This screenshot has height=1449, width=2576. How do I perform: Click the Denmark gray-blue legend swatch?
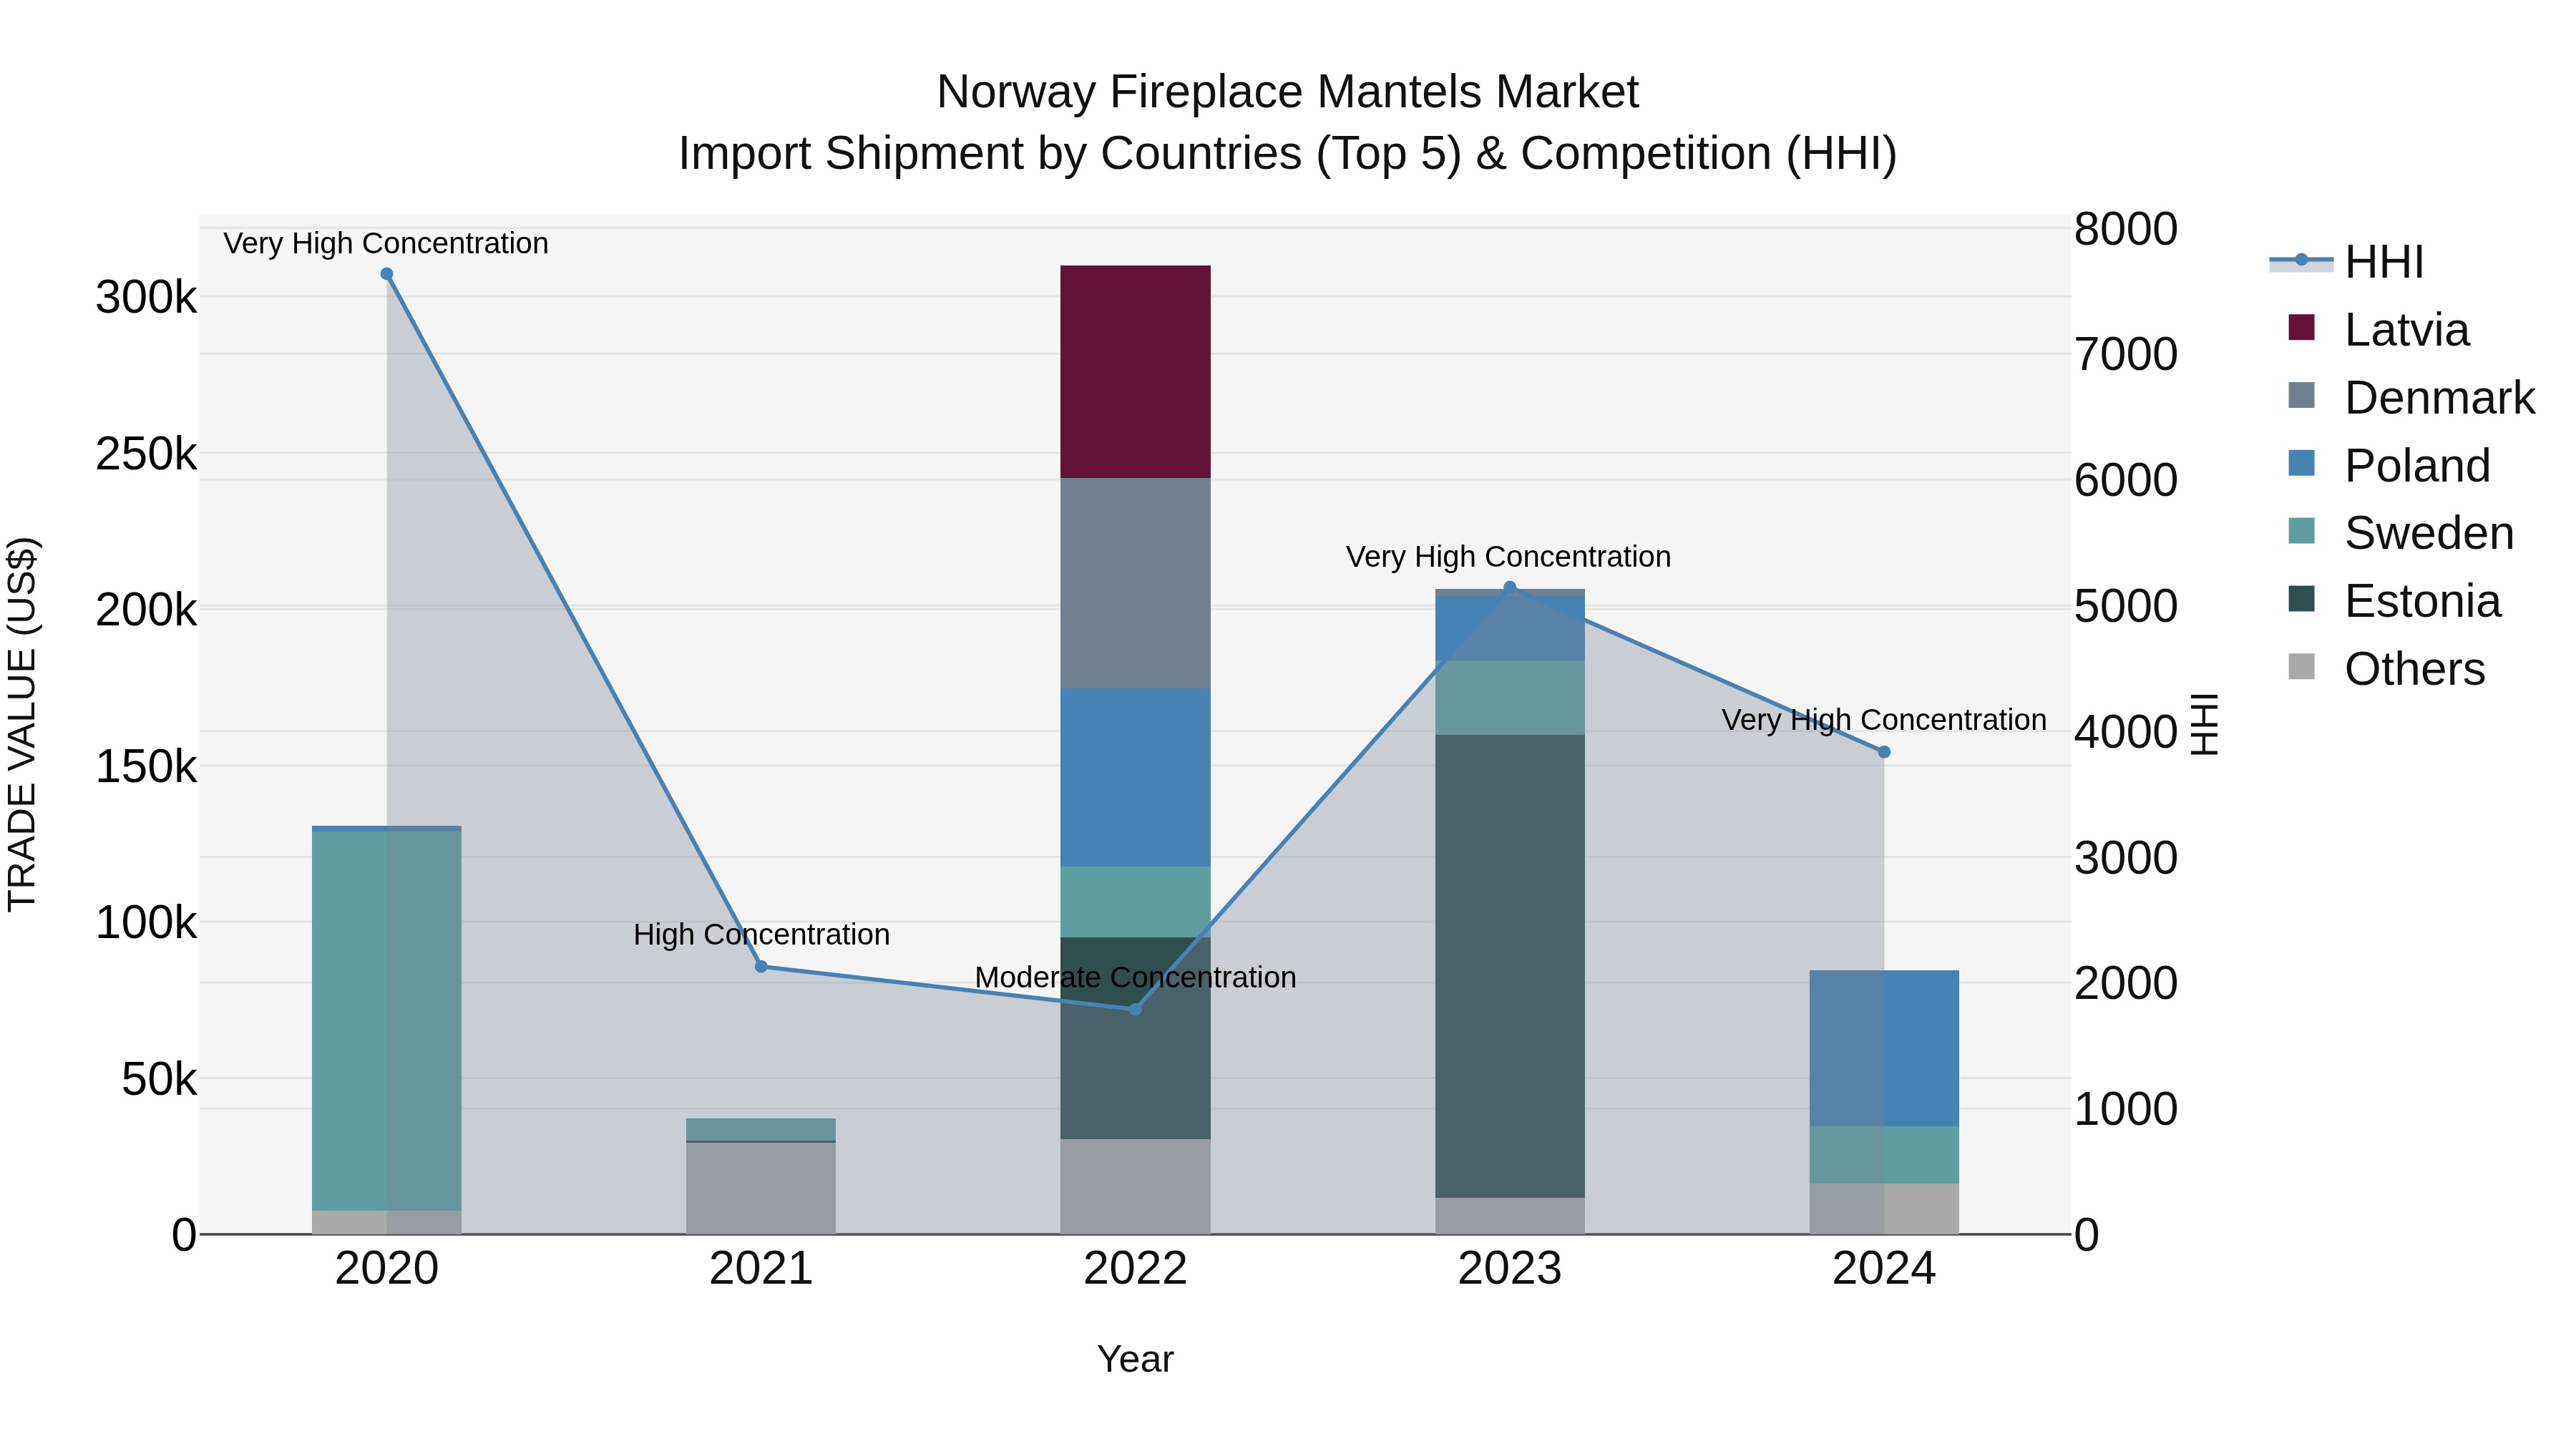(x=2301, y=396)
